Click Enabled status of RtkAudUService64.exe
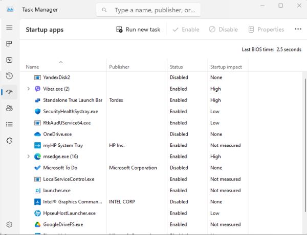Screen dimensions: 307x235 (x=179, y=123)
